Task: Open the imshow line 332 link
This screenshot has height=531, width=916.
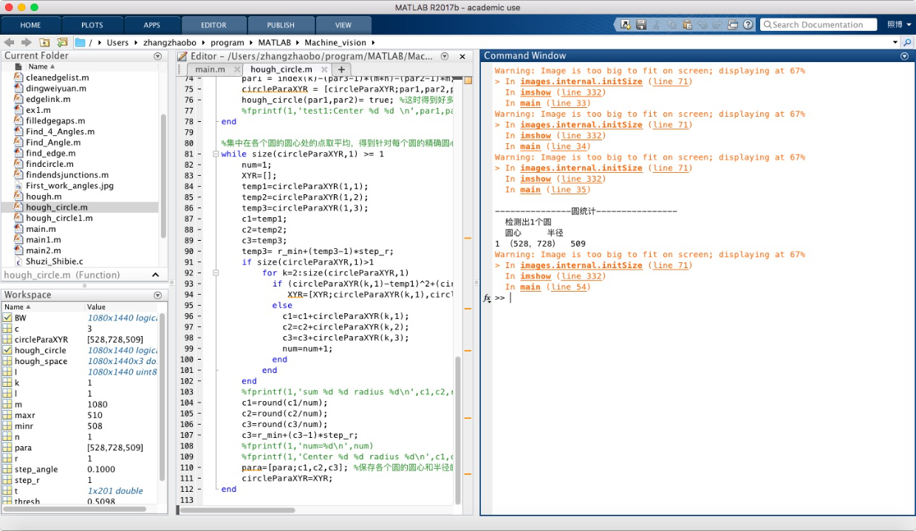Action: (581, 276)
